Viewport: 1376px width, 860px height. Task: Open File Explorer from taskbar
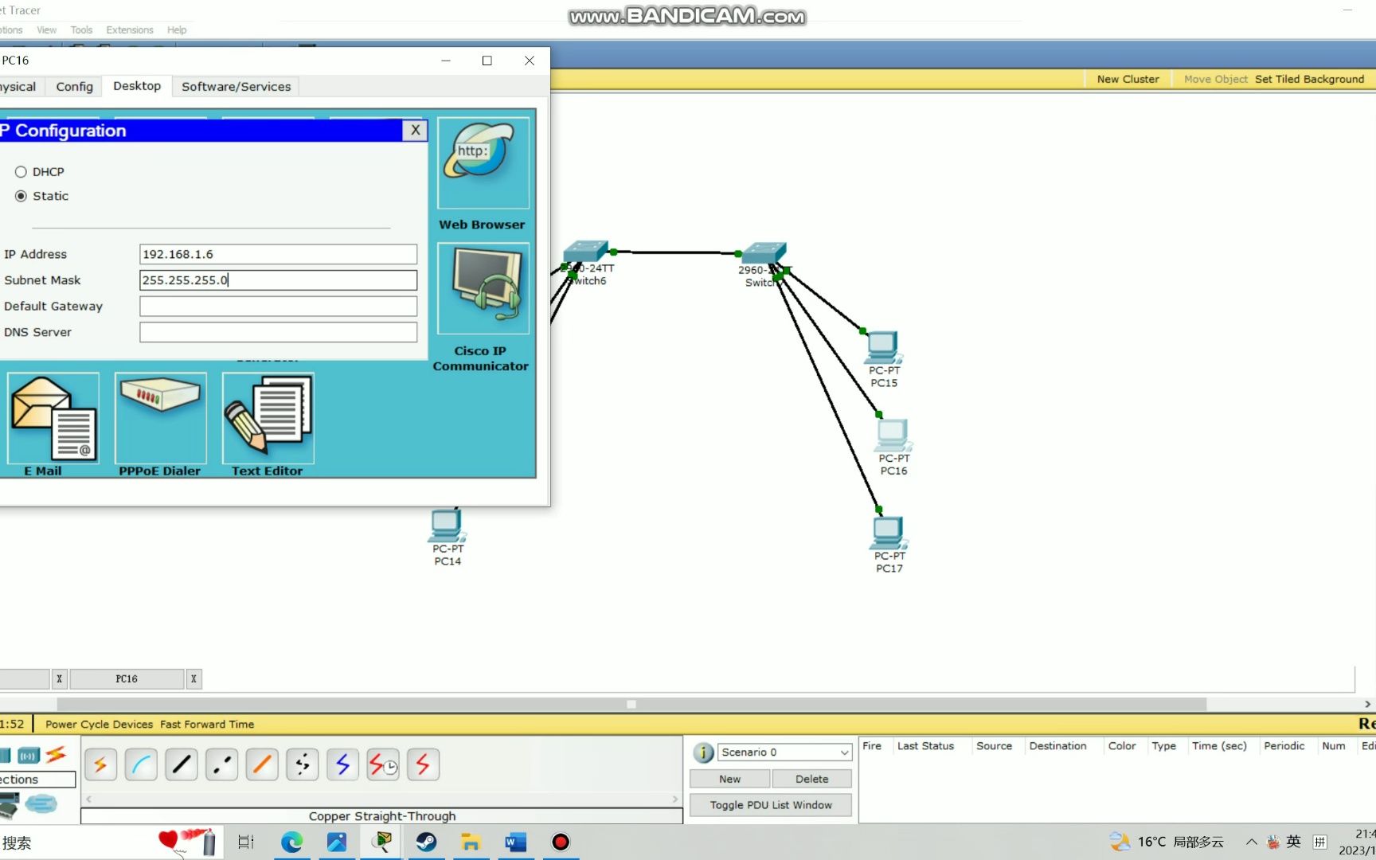coord(471,842)
